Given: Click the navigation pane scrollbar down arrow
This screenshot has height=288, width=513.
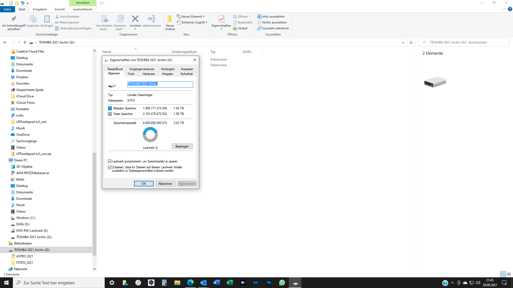Looking at the screenshot, I should (94, 269).
